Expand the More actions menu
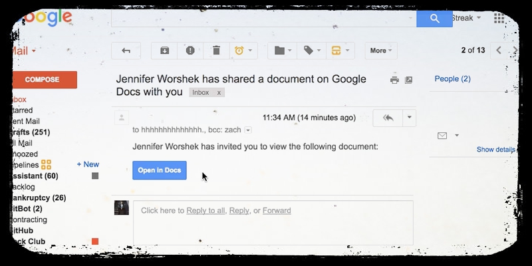Screen dimensions: 532x266 pyautogui.click(x=381, y=51)
